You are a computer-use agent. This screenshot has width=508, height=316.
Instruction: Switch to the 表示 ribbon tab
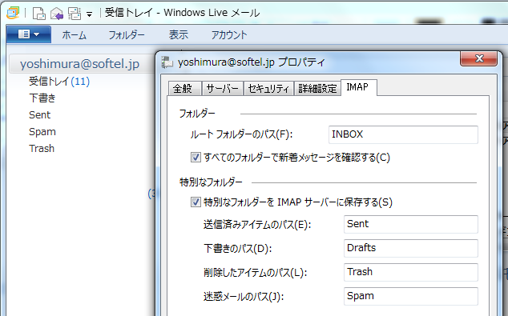coord(178,35)
